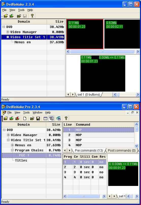141x205 pixels.
Task: Click the green-arrow import icon in DvdReMake toolbar
Action: click(x=11, y=16)
